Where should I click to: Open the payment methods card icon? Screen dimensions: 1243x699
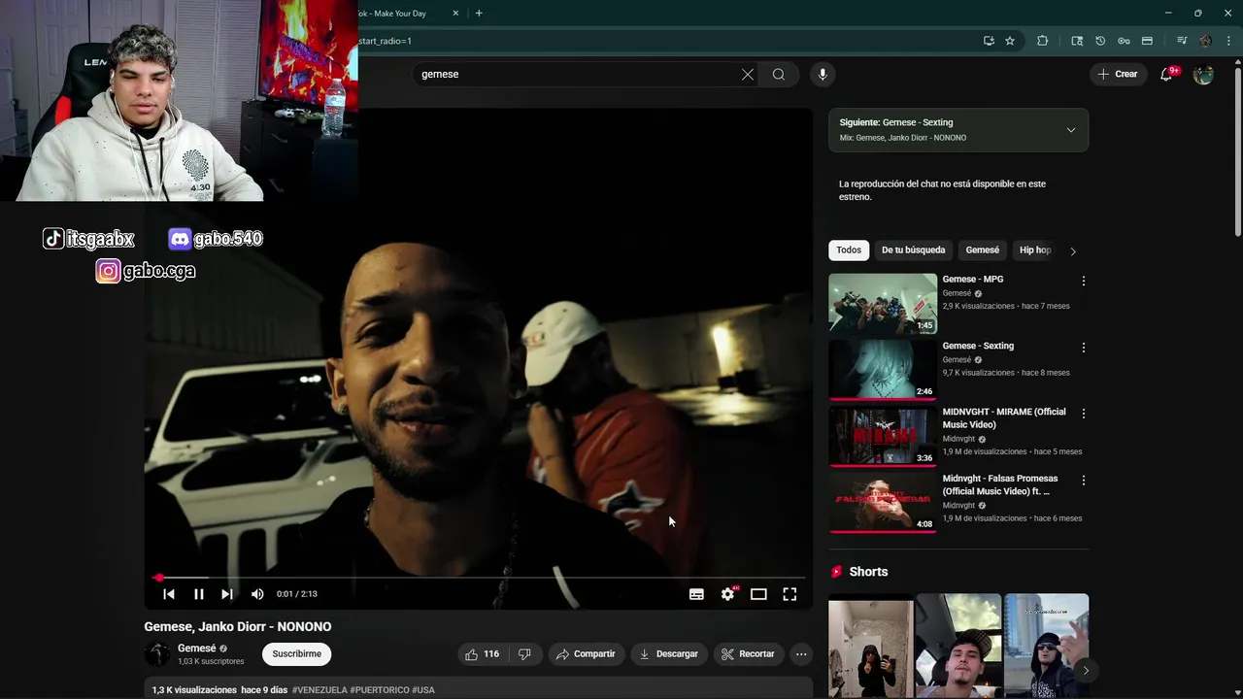(1147, 41)
